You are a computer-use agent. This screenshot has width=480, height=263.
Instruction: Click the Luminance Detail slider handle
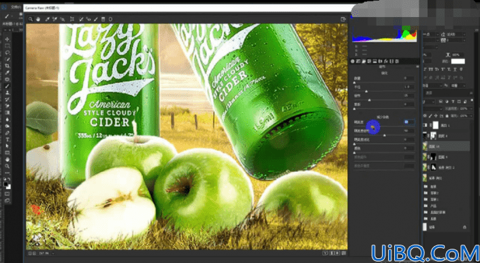(385, 135)
